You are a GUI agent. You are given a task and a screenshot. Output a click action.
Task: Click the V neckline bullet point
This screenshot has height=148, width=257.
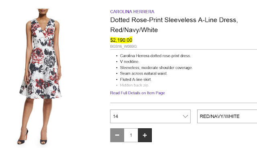(129, 62)
